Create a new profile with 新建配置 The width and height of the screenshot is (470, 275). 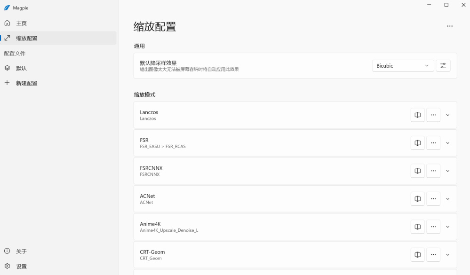click(x=58, y=83)
